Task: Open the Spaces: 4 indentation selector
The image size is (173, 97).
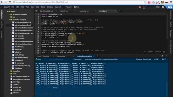Action: click(158, 52)
